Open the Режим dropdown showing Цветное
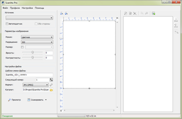This screenshot has height=119, width=182. point(37,37)
